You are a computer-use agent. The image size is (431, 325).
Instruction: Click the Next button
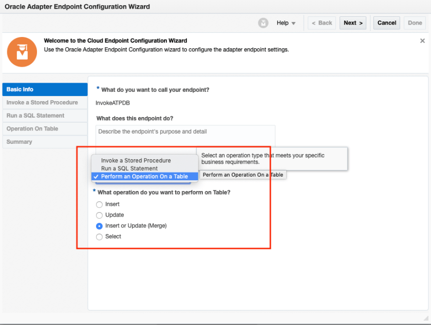point(353,23)
